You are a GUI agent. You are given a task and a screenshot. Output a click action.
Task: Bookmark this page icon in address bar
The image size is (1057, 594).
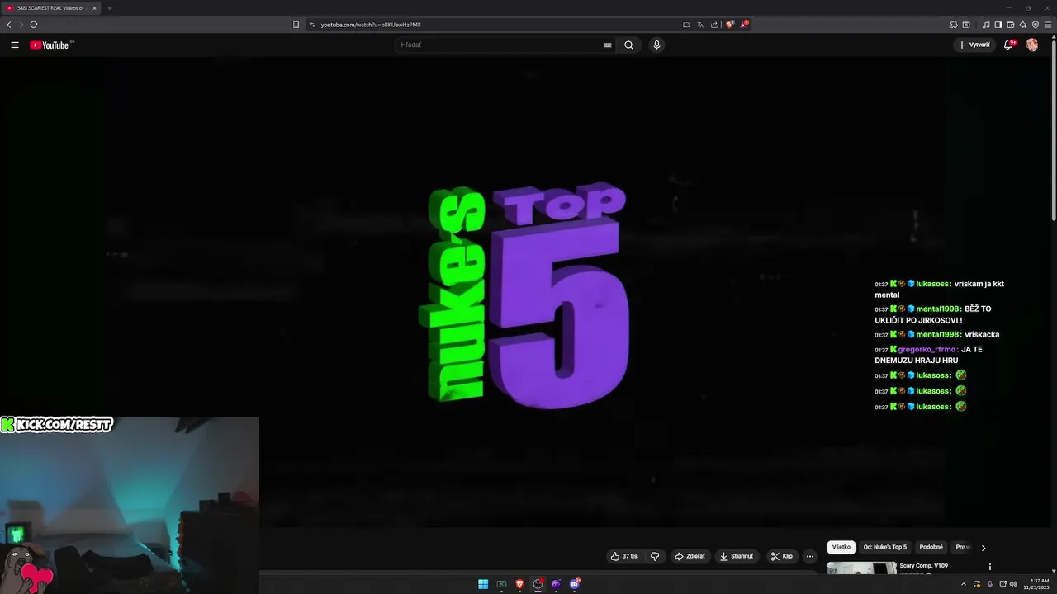pyautogui.click(x=296, y=25)
